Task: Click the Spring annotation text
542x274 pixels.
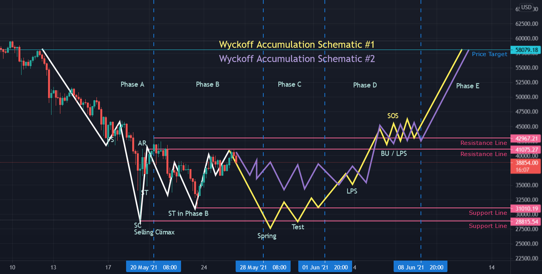Action: (x=266, y=236)
